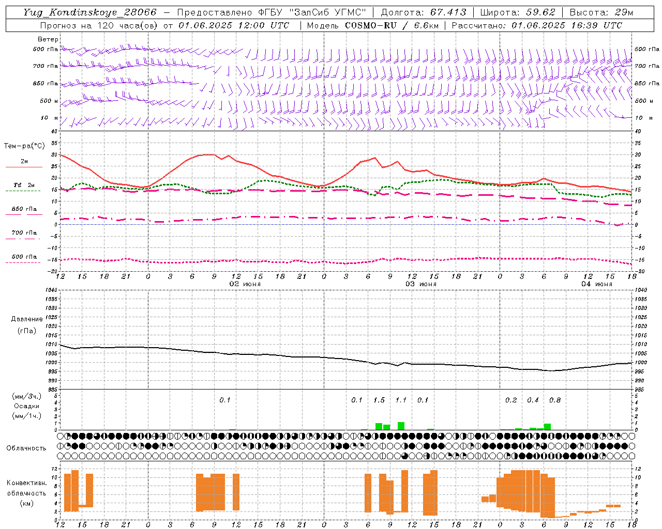Click the Модель COSMO-RU / 6.6км label
The image size is (662, 529).
click(x=372, y=25)
